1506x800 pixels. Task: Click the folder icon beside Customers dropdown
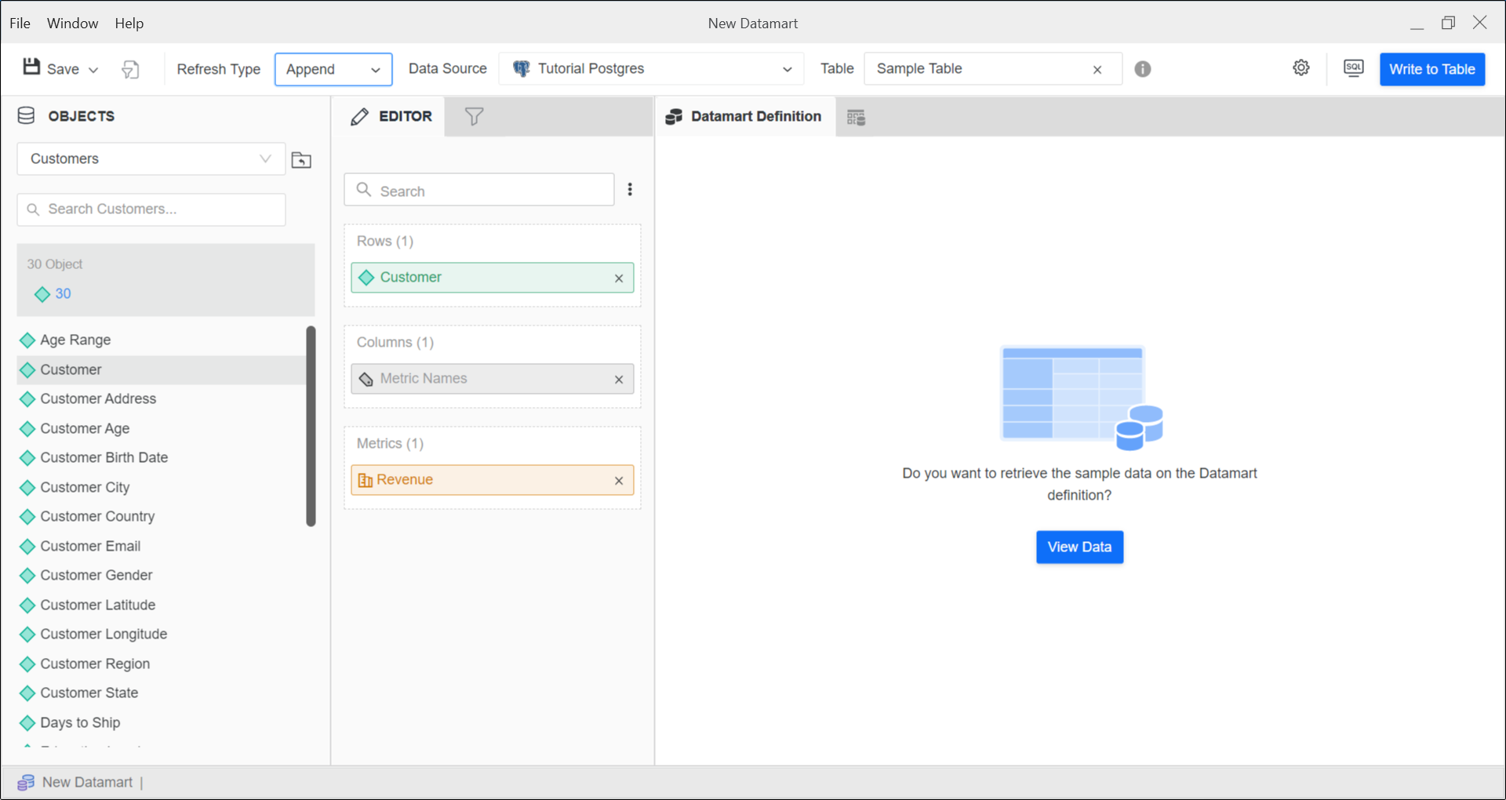coord(301,160)
